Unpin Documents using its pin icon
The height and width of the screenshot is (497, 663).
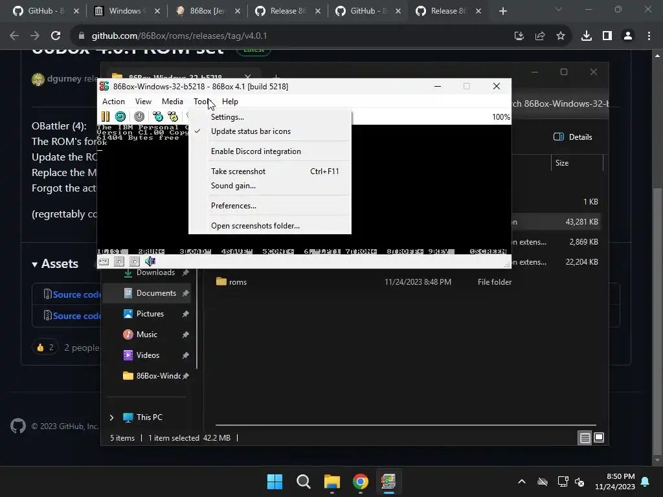[185, 293]
